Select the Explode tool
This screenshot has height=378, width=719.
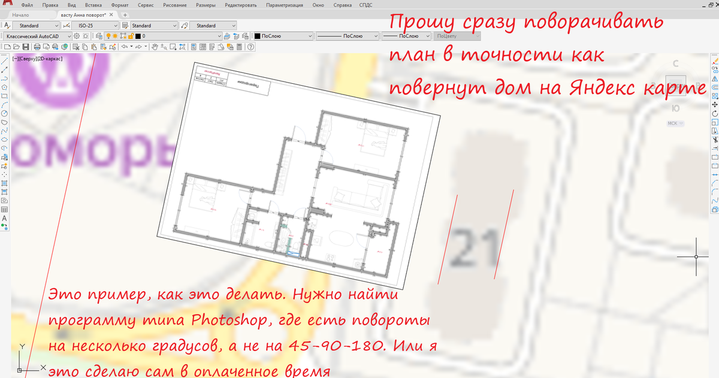point(714,210)
